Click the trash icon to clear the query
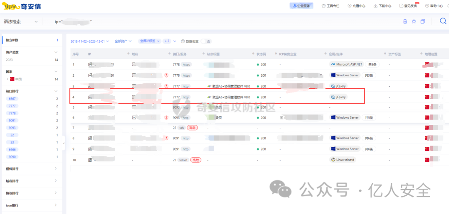Image resolution: width=449 pixels, height=214 pixels. (x=405, y=22)
